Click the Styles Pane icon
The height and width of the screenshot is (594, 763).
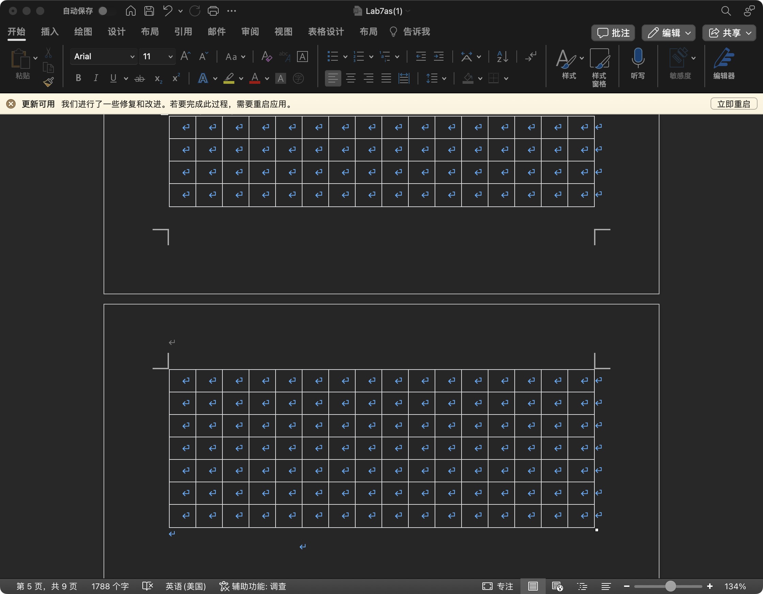click(599, 58)
